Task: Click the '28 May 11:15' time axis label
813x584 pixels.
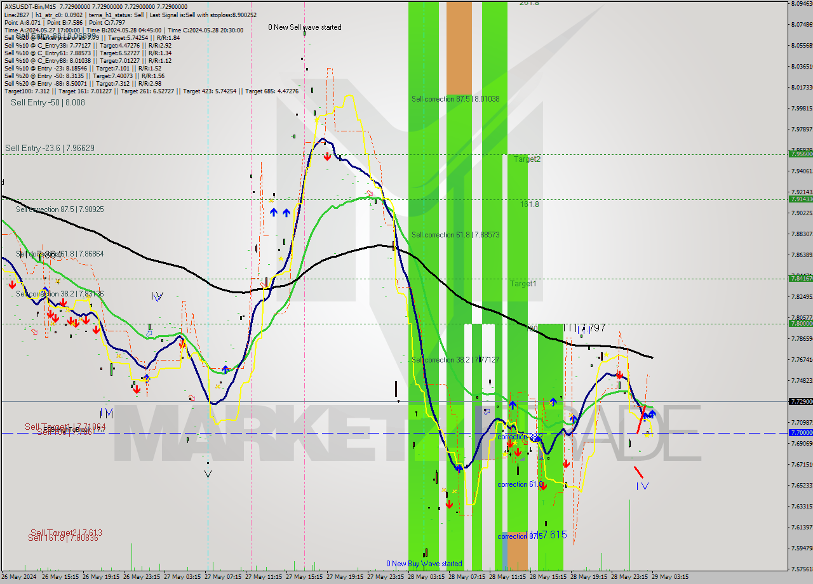Action: [507, 577]
